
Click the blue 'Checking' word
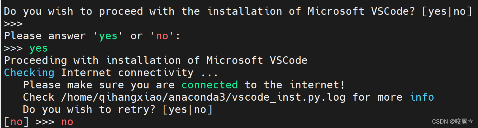coord(29,73)
